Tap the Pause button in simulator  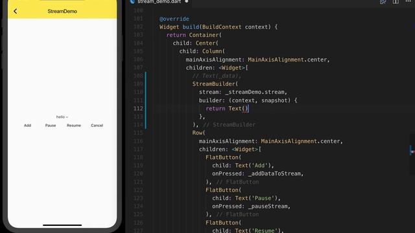[x=51, y=125]
